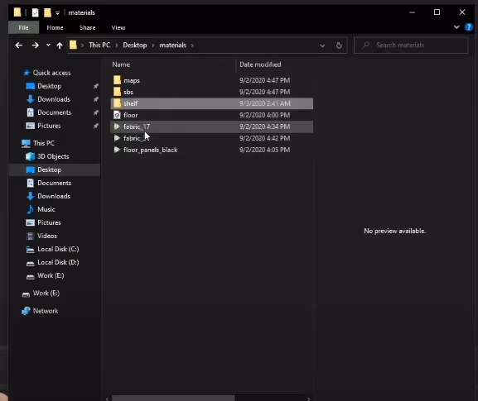This screenshot has width=478, height=401.
Task: Click the forward navigation arrow
Action: (x=36, y=45)
